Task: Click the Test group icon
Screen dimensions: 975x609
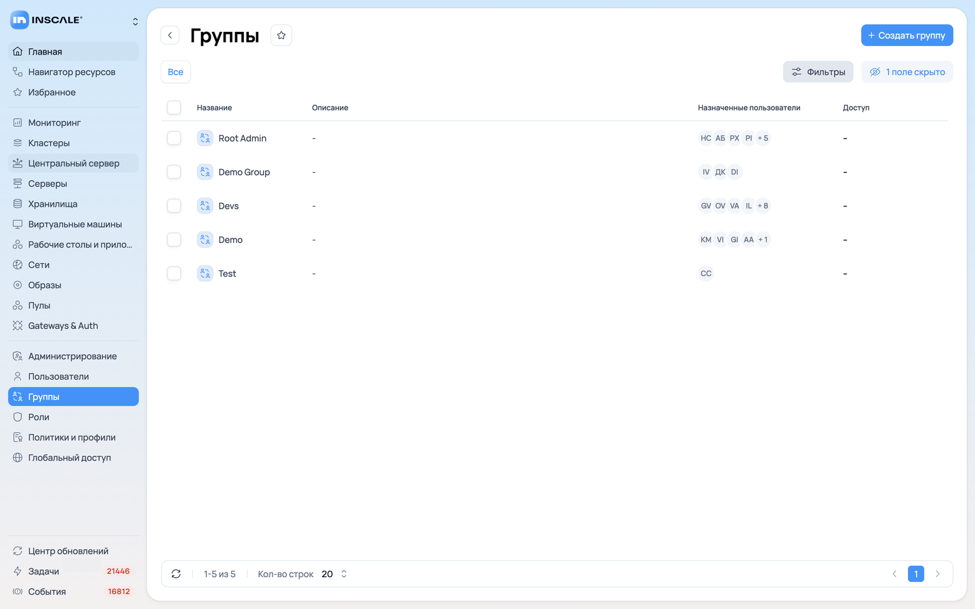Action: click(205, 273)
